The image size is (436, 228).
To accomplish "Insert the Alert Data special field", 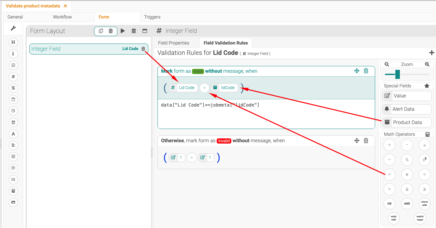I will pos(407,109).
